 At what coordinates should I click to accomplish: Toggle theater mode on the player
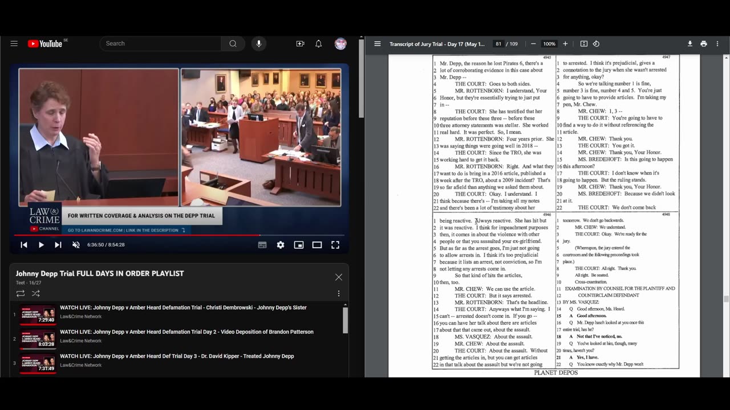click(317, 245)
